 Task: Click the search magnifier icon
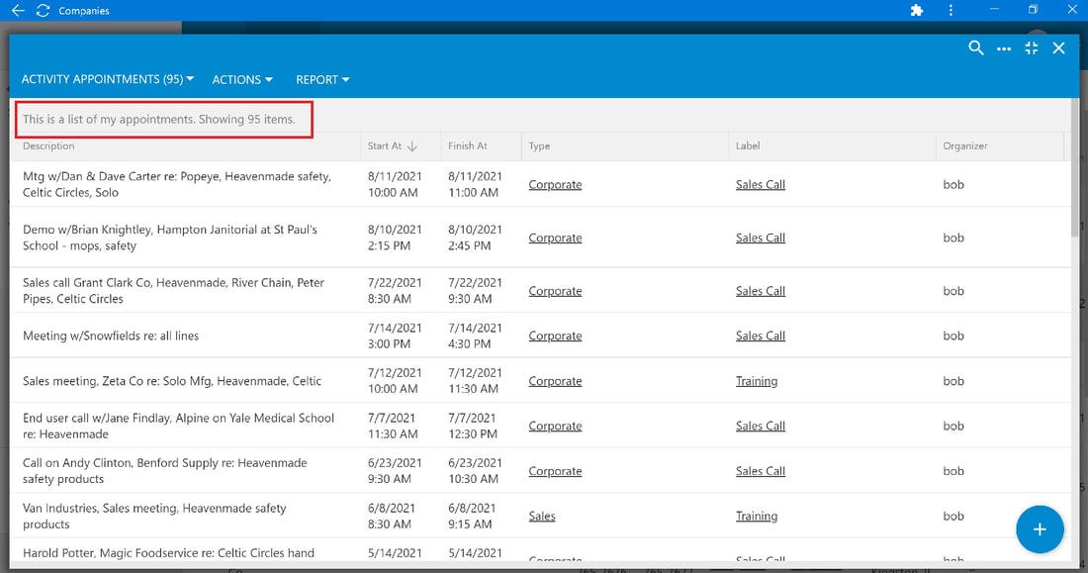976,48
